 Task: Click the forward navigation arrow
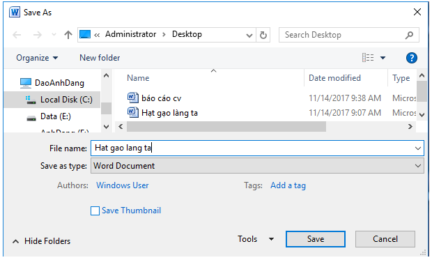38,35
